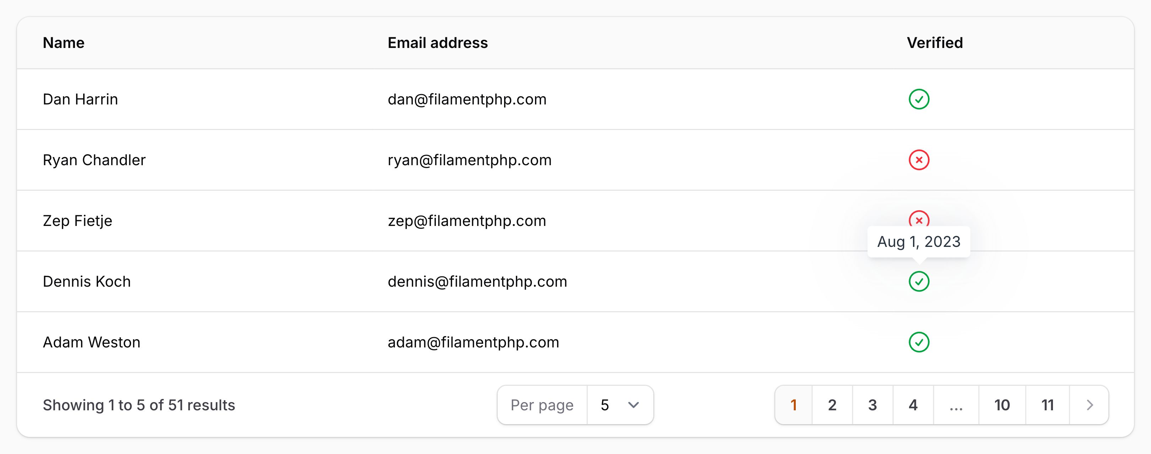The height and width of the screenshot is (454, 1151).
Task: Click Dan Harrin's green verified check icon
Action: 919,99
